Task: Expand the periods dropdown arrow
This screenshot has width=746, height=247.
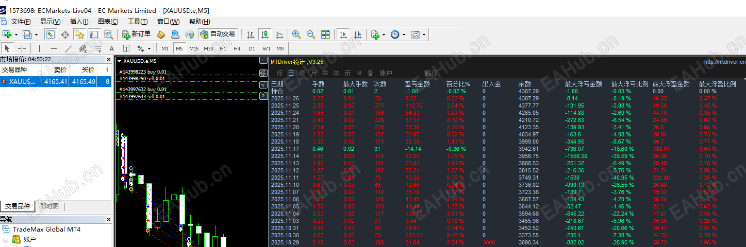Action: tap(404, 35)
